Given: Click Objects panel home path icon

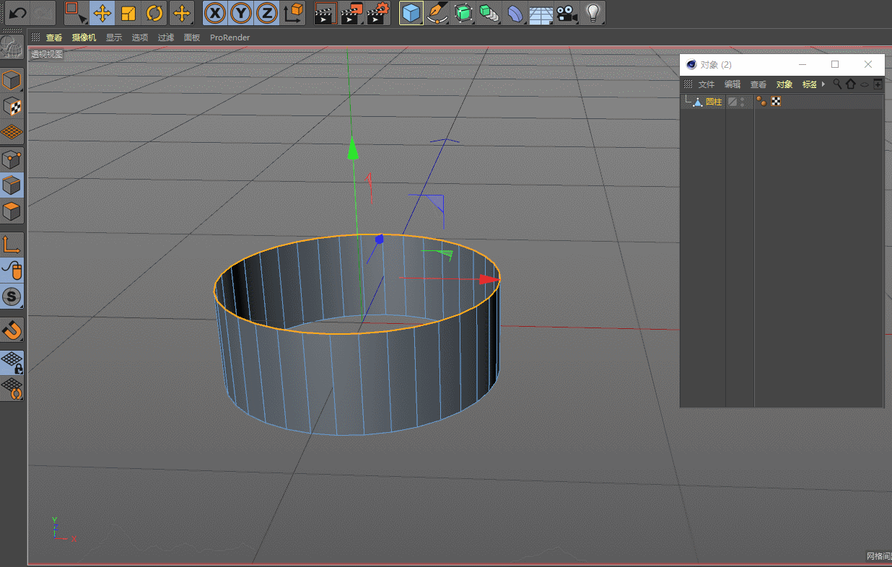Looking at the screenshot, I should (851, 84).
